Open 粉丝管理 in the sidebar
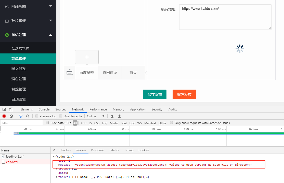The image size is (284, 183). 28,89
